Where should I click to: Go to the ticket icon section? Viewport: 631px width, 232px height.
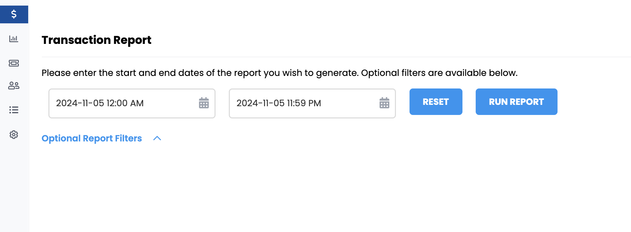(14, 63)
